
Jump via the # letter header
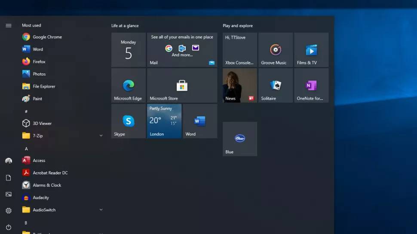[26, 112]
